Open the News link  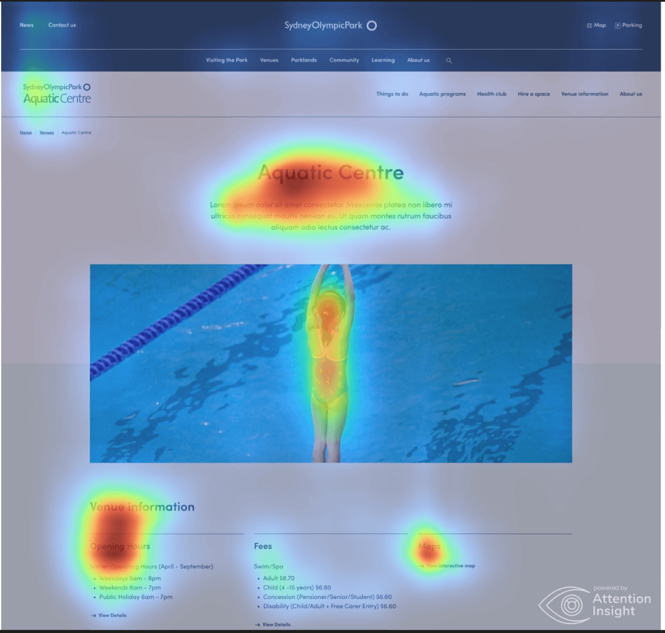point(26,25)
